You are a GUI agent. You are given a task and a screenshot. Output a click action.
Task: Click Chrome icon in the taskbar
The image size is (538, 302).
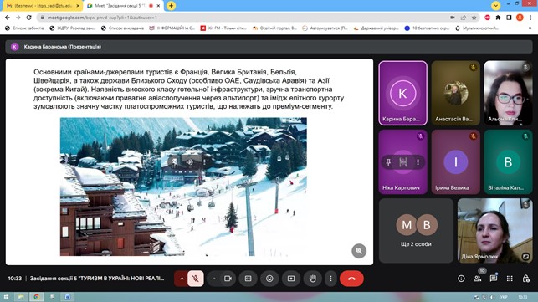coord(36,297)
